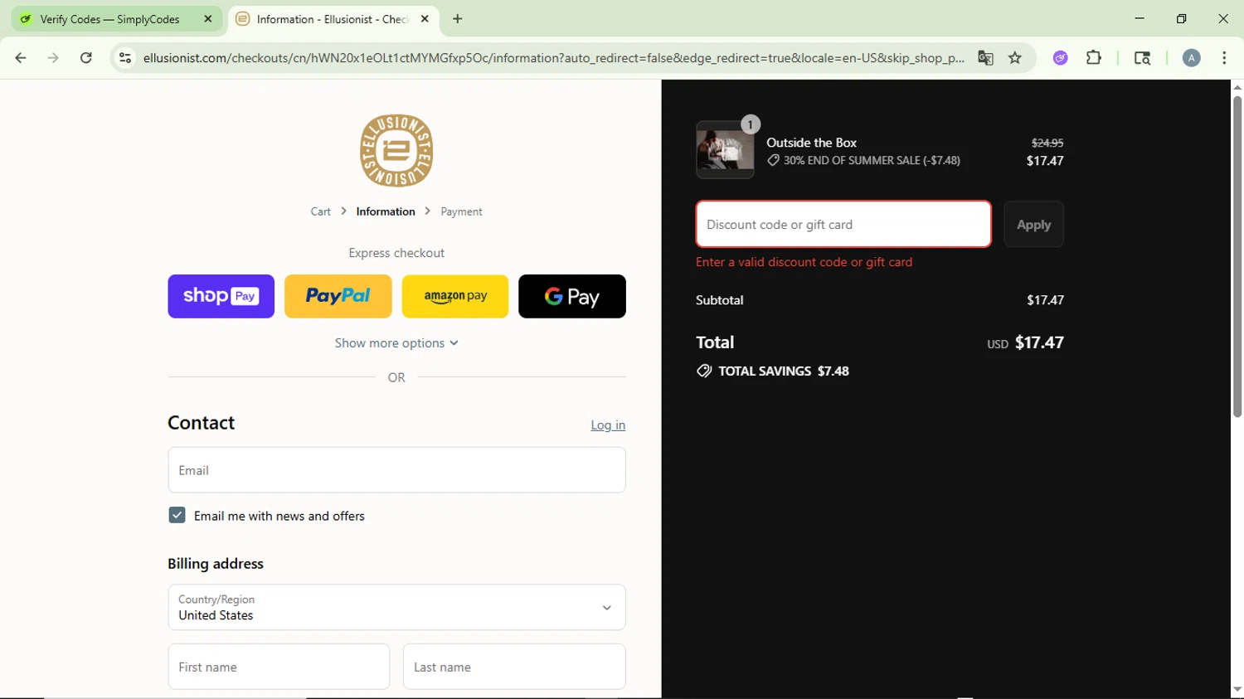Click the Total Savings tag icon
This screenshot has width=1244, height=699.
click(704, 371)
